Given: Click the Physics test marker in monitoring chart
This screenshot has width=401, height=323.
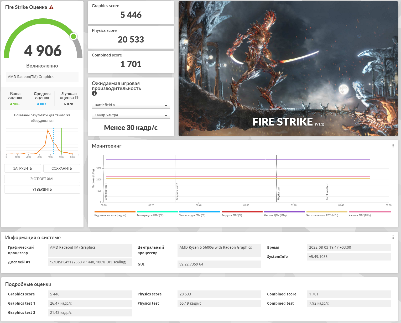Looking at the screenshot, I should 278,194.
